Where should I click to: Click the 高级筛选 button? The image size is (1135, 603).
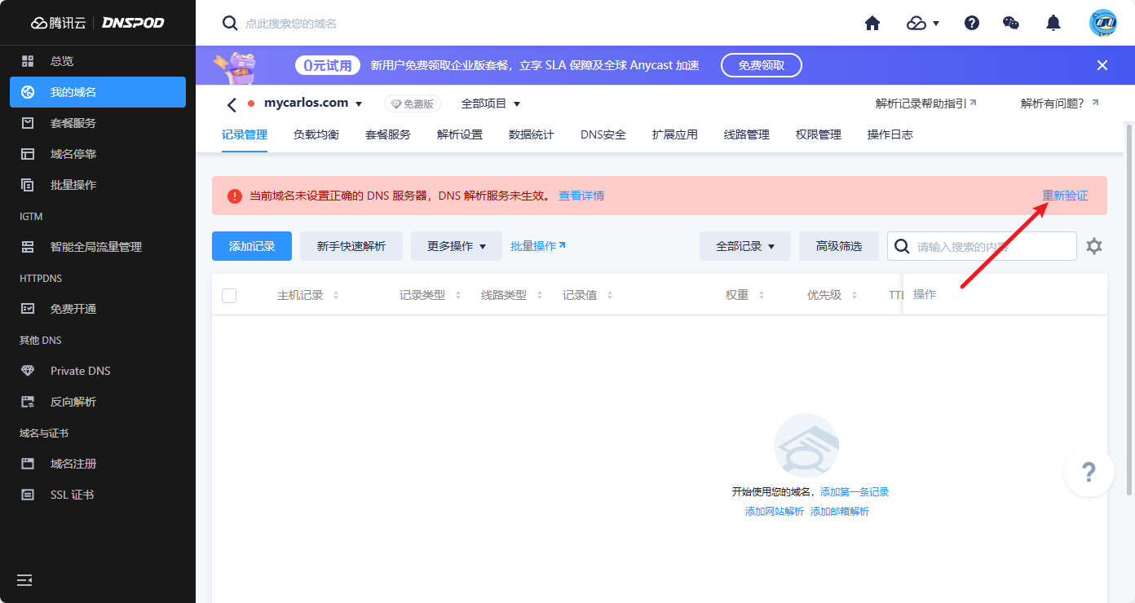click(x=839, y=246)
